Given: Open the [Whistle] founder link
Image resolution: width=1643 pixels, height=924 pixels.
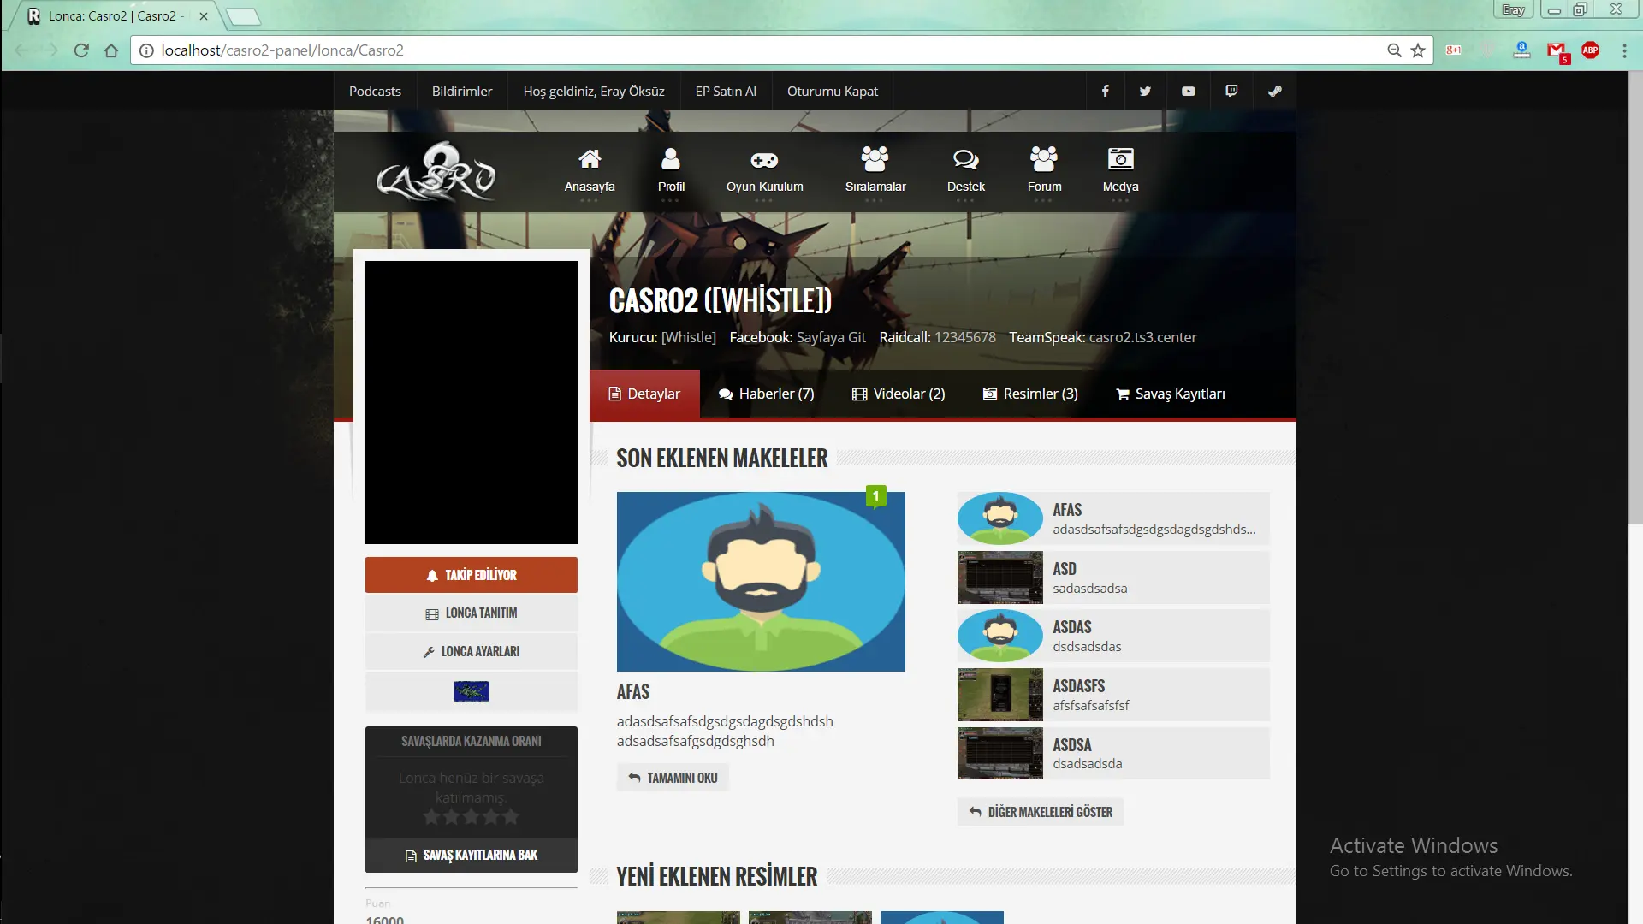Looking at the screenshot, I should [689, 337].
